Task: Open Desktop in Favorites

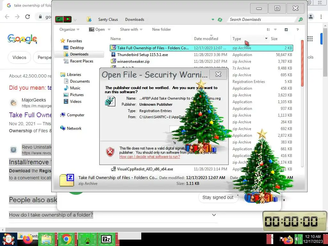Action: [77, 48]
